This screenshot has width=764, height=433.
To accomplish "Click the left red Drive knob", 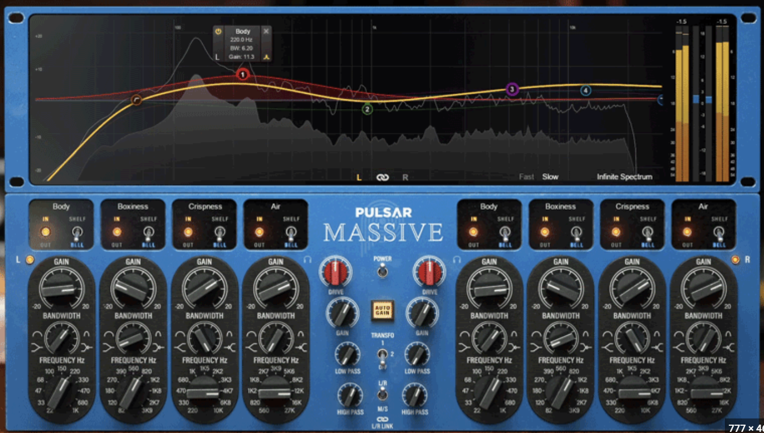I will [336, 272].
